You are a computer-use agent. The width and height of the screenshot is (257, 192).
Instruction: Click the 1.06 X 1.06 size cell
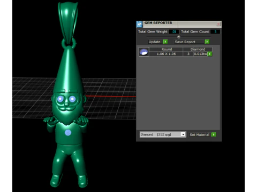(x=166, y=54)
